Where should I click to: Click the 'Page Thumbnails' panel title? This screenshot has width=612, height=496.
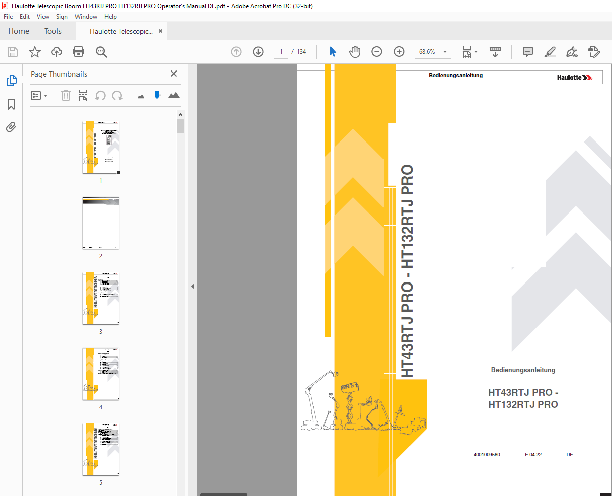(x=59, y=74)
